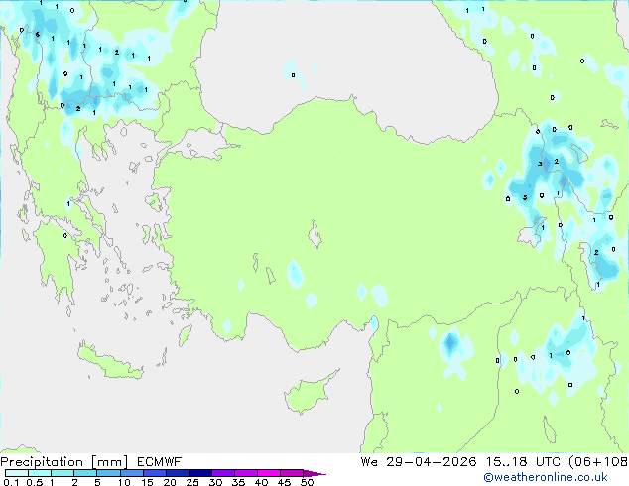Click the '10' legend scale value
Image resolution: width=629 pixels, height=486 pixels.
pos(124,482)
